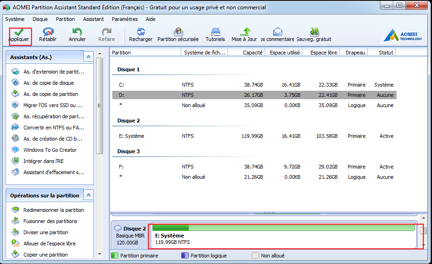Select Migrer l'OS vers SSD wizard
This screenshot has height=264, width=432.
[53, 105]
